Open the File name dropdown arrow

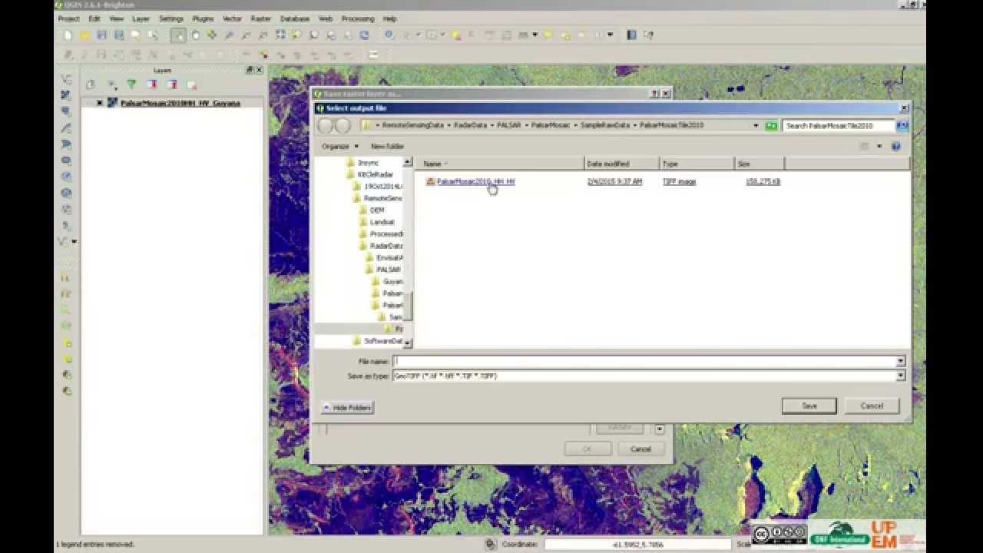901,361
